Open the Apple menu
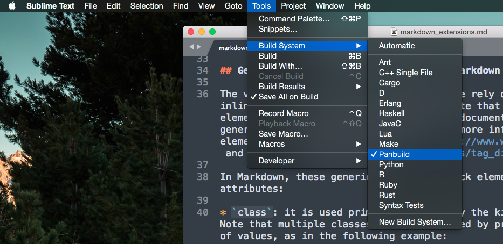This screenshot has height=244, width=503. pyautogui.click(x=12, y=6)
